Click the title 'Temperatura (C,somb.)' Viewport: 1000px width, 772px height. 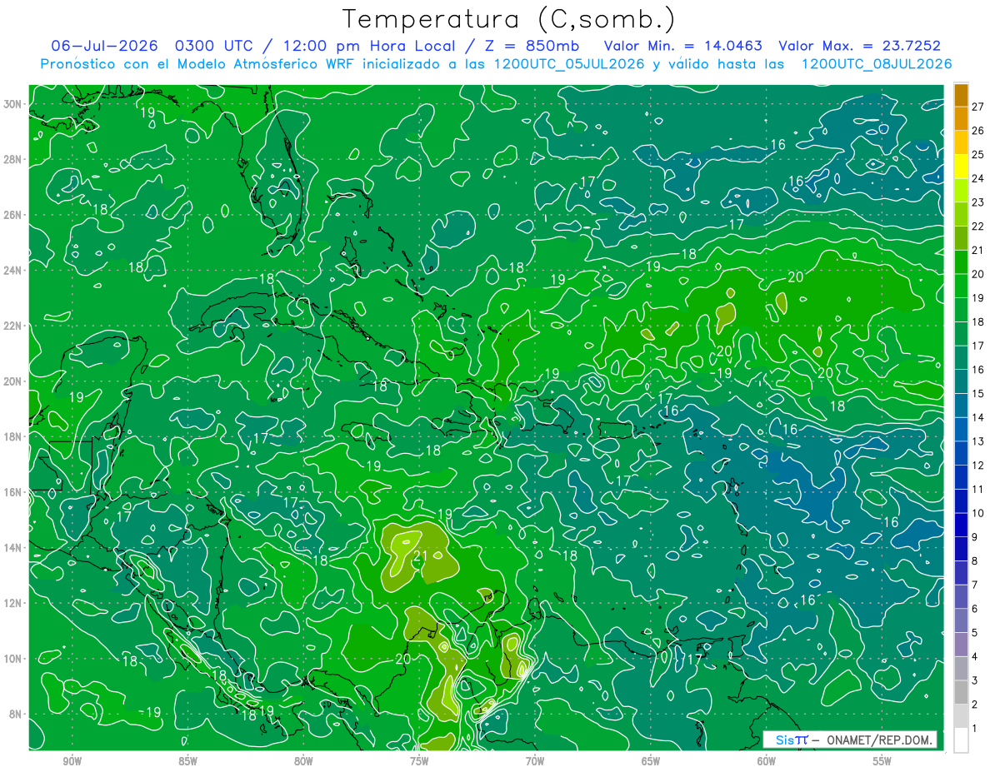[509, 20]
